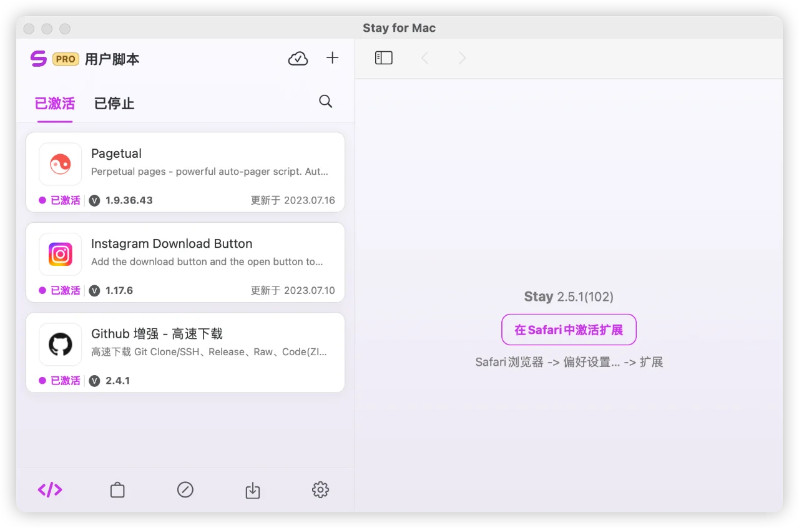Image resolution: width=799 pixels, height=528 pixels.
Task: Select the 已激活 tab
Action: click(55, 104)
